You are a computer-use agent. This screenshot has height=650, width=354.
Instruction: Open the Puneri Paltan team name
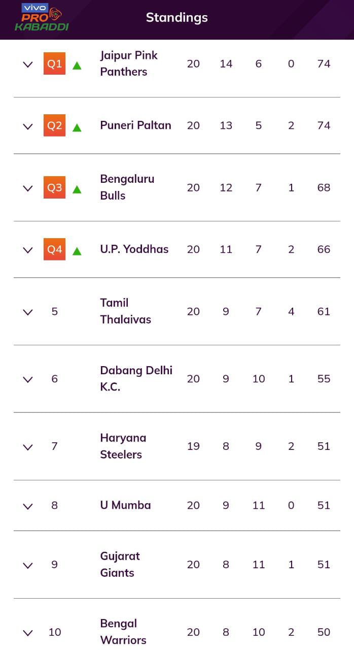tap(135, 125)
